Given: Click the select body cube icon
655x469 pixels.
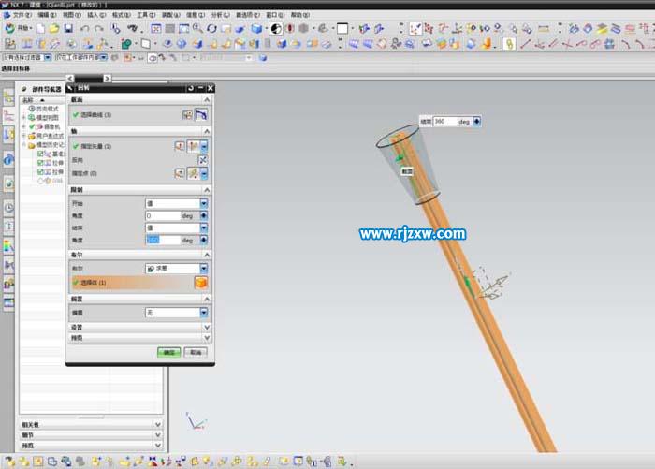Looking at the screenshot, I should [x=200, y=283].
